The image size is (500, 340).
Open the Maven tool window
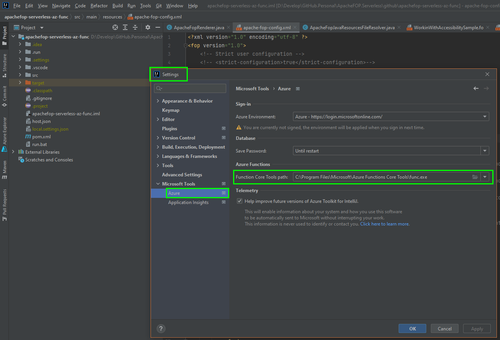[5, 170]
